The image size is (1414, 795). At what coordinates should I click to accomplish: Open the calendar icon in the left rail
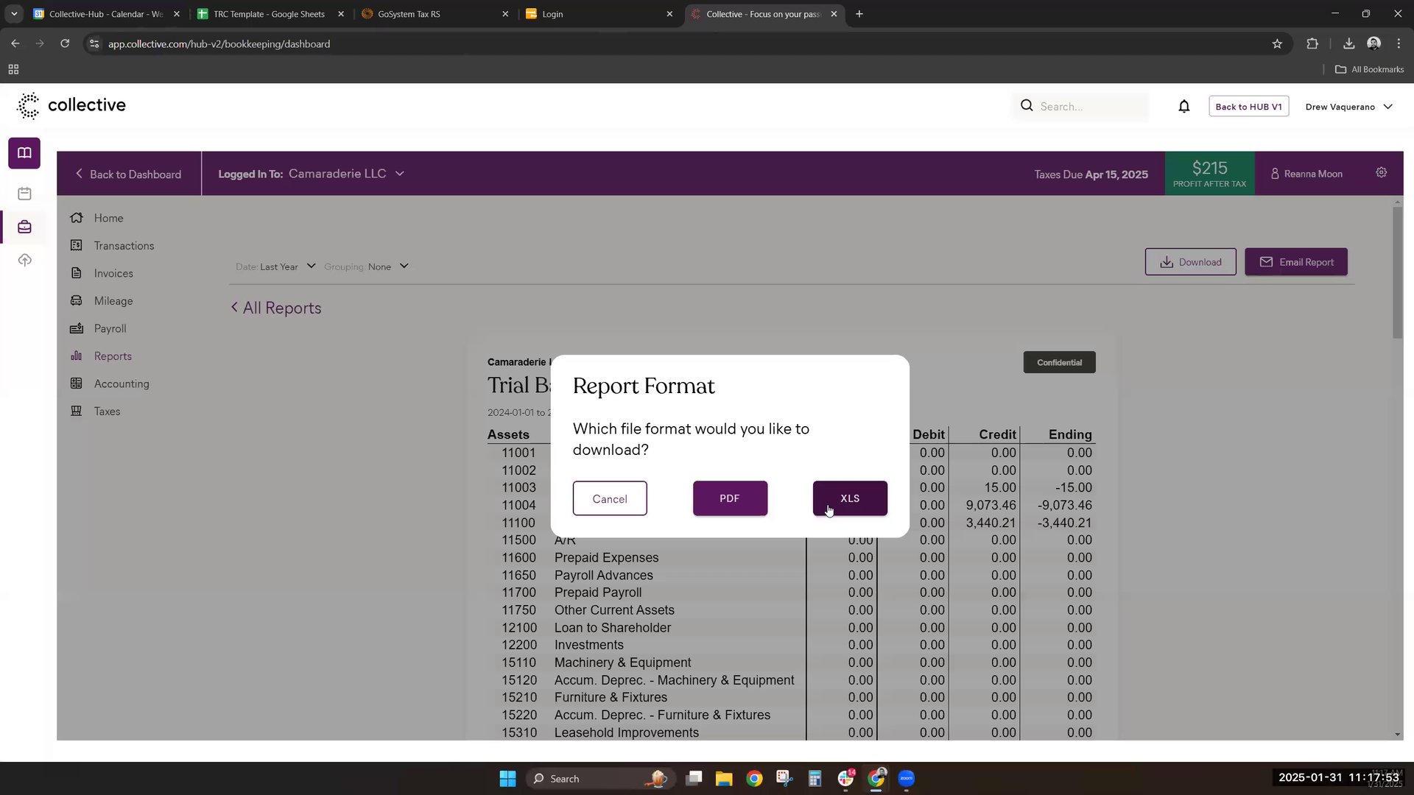(x=24, y=194)
